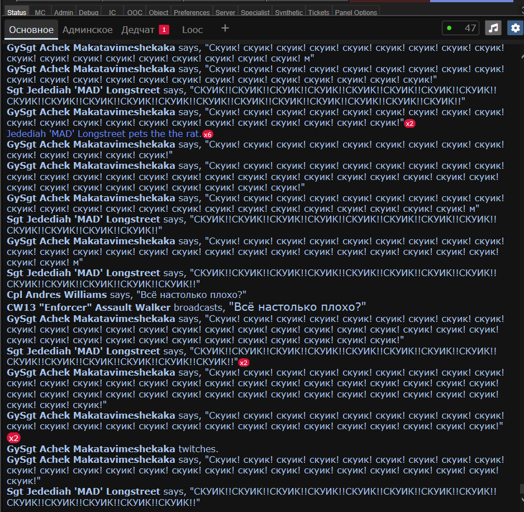Image resolution: width=524 pixels, height=512 pixels.
Task: Select the Основное chat tab
Action: (31, 30)
